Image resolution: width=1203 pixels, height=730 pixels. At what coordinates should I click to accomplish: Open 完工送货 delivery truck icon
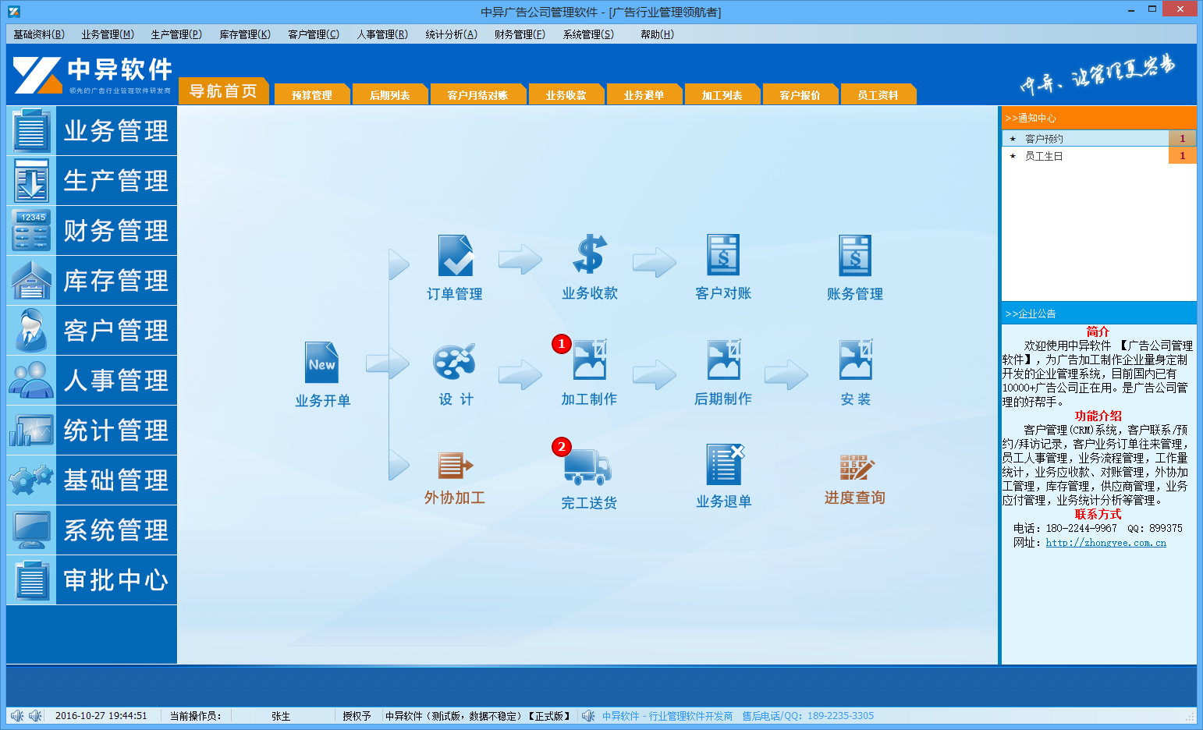pos(587,466)
